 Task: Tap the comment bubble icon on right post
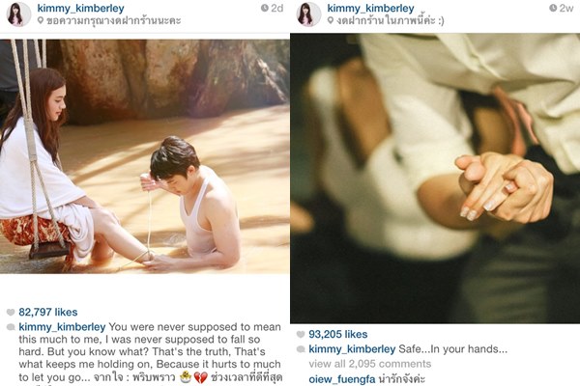(x=301, y=349)
